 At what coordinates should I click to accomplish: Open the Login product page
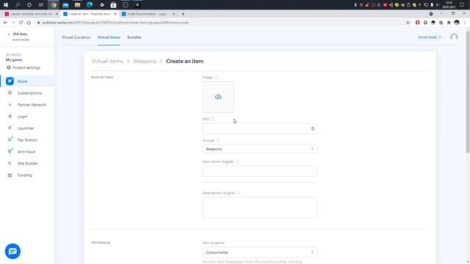(22, 117)
